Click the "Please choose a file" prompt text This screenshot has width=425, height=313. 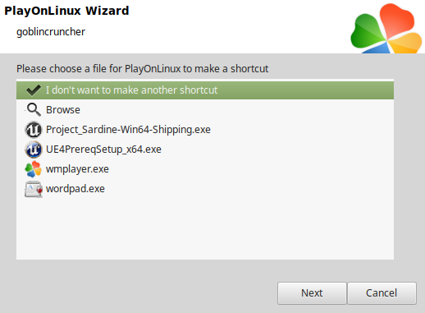143,69
